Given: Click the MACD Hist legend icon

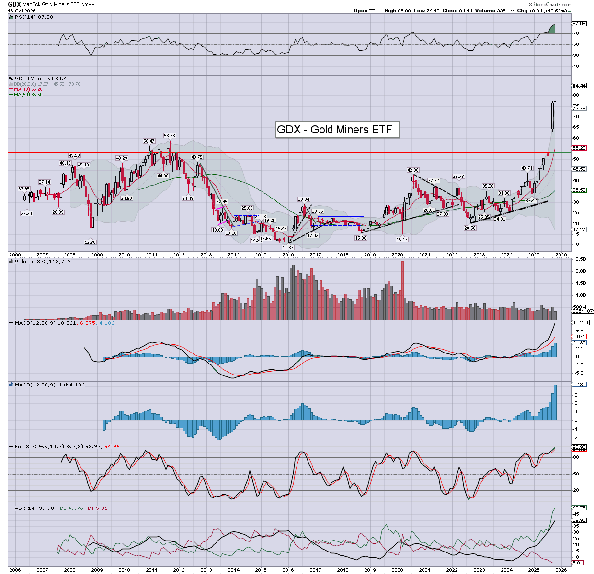Looking at the screenshot, I should coord(11,385).
